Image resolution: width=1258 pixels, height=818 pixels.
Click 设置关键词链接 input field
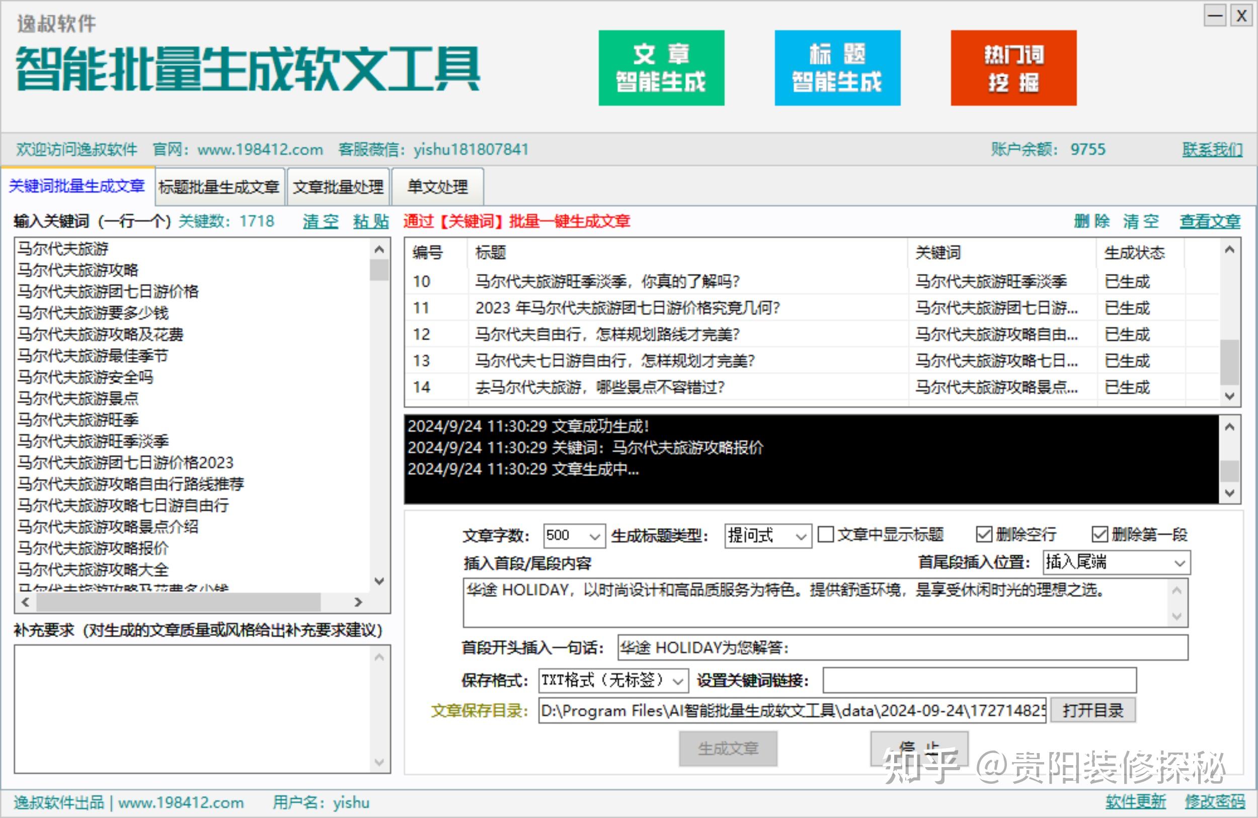[x=979, y=680]
